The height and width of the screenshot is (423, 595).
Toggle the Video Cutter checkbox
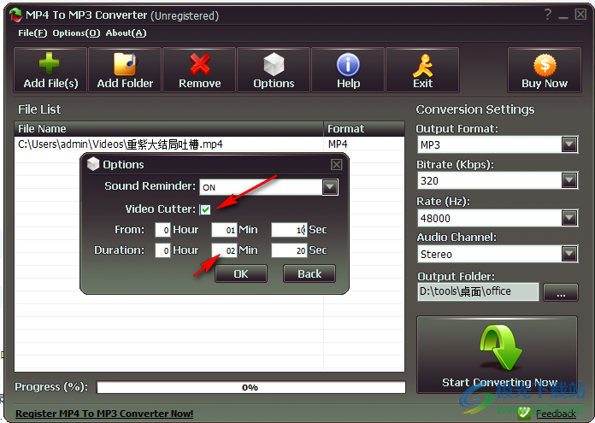pos(205,209)
